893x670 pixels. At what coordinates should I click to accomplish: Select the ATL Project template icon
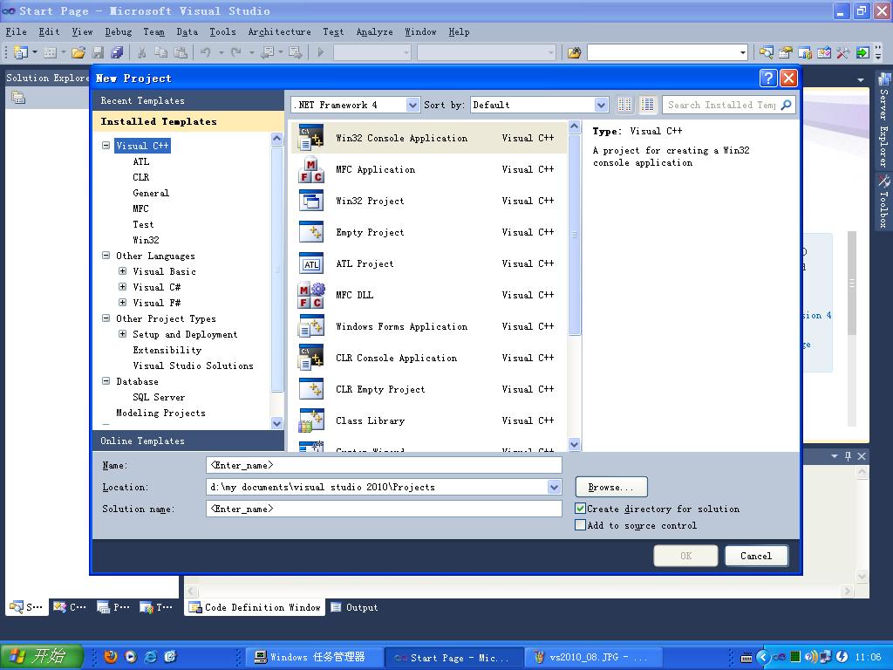pyautogui.click(x=311, y=263)
